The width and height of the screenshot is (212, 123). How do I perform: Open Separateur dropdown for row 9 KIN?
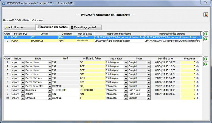[126, 94]
